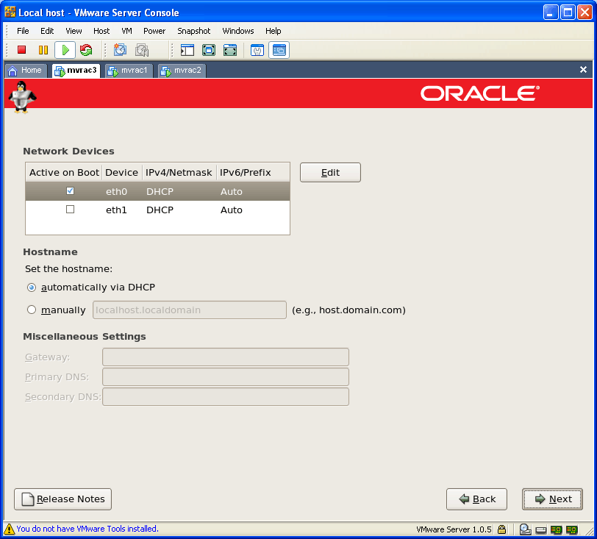Enter full screen mode from the toolbar
The height and width of the screenshot is (539, 597).
pyautogui.click(x=209, y=50)
